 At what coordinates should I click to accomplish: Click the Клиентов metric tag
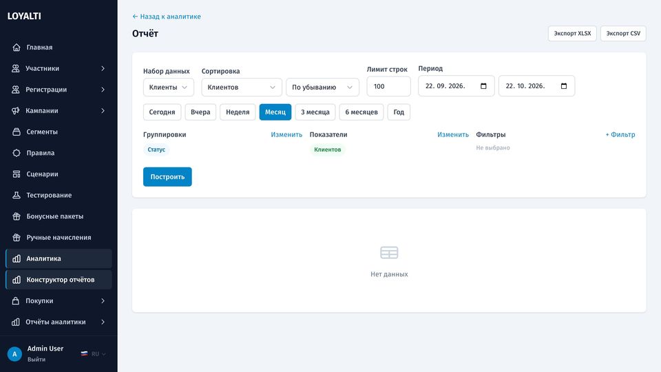click(x=328, y=149)
